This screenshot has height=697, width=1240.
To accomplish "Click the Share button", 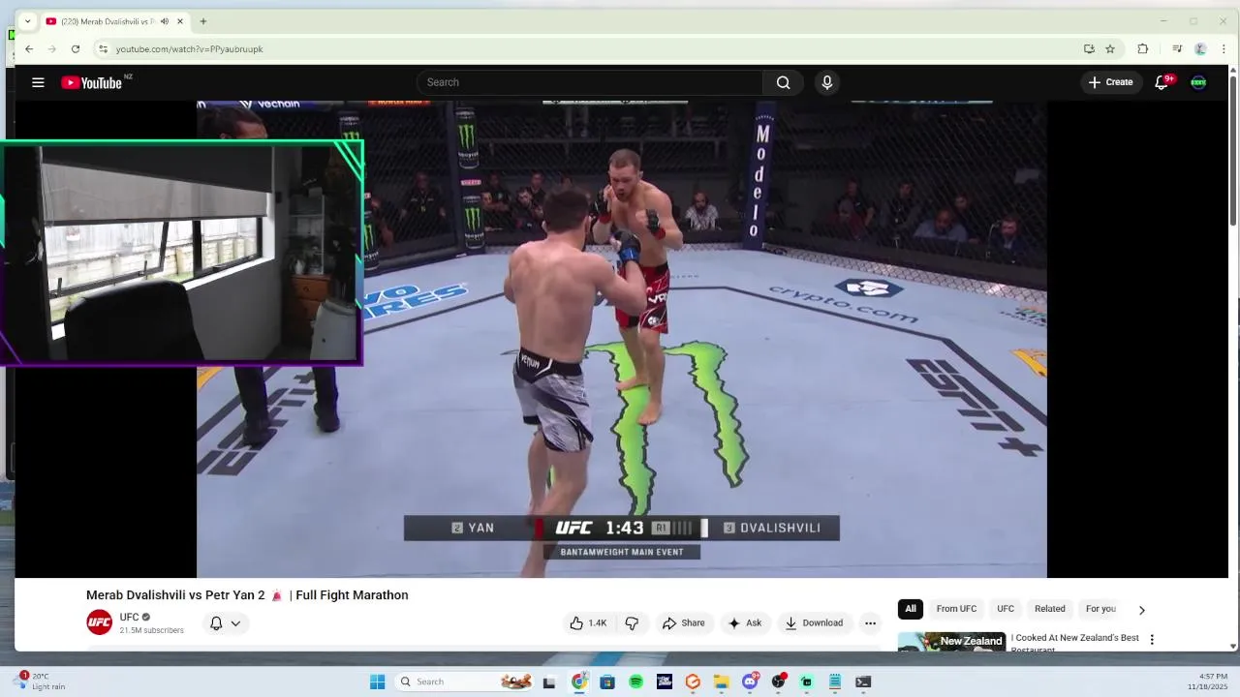I will tap(683, 623).
